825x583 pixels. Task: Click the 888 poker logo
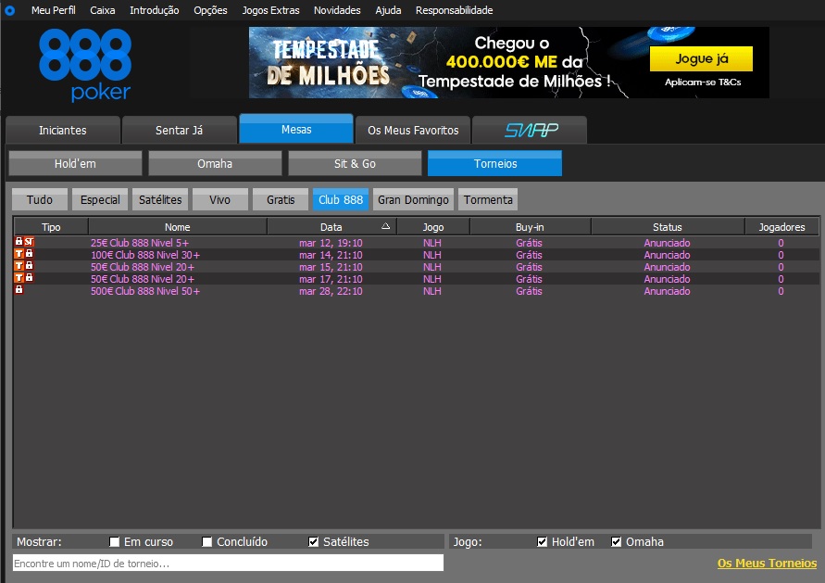coord(85,64)
